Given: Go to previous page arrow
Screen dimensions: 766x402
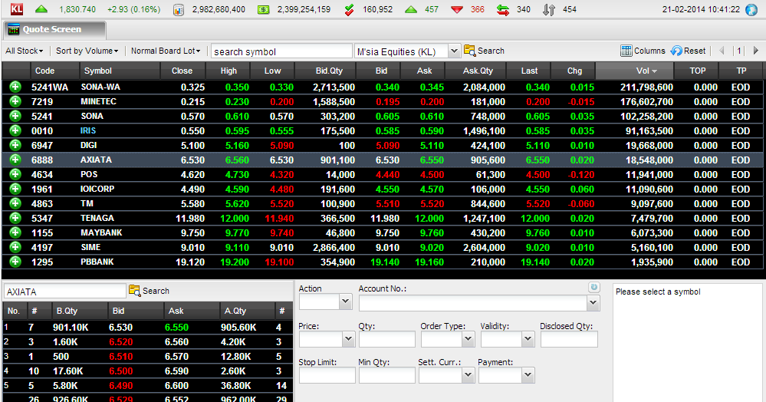Looking at the screenshot, I should click(722, 51).
